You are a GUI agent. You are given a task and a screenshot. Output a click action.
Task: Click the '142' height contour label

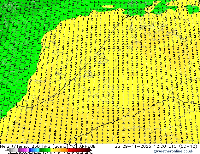click(191, 102)
